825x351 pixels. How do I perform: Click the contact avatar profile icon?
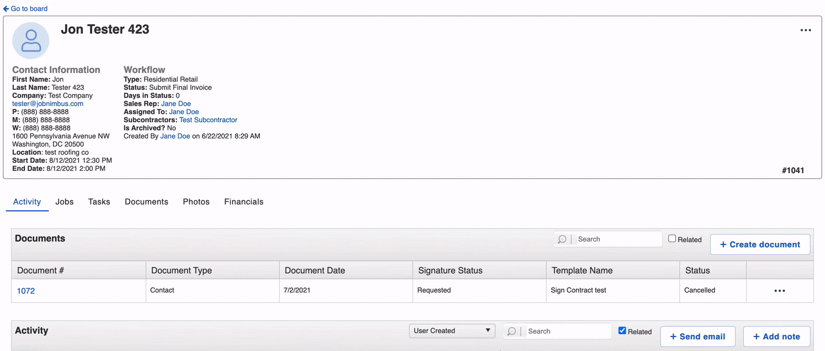pyautogui.click(x=31, y=41)
